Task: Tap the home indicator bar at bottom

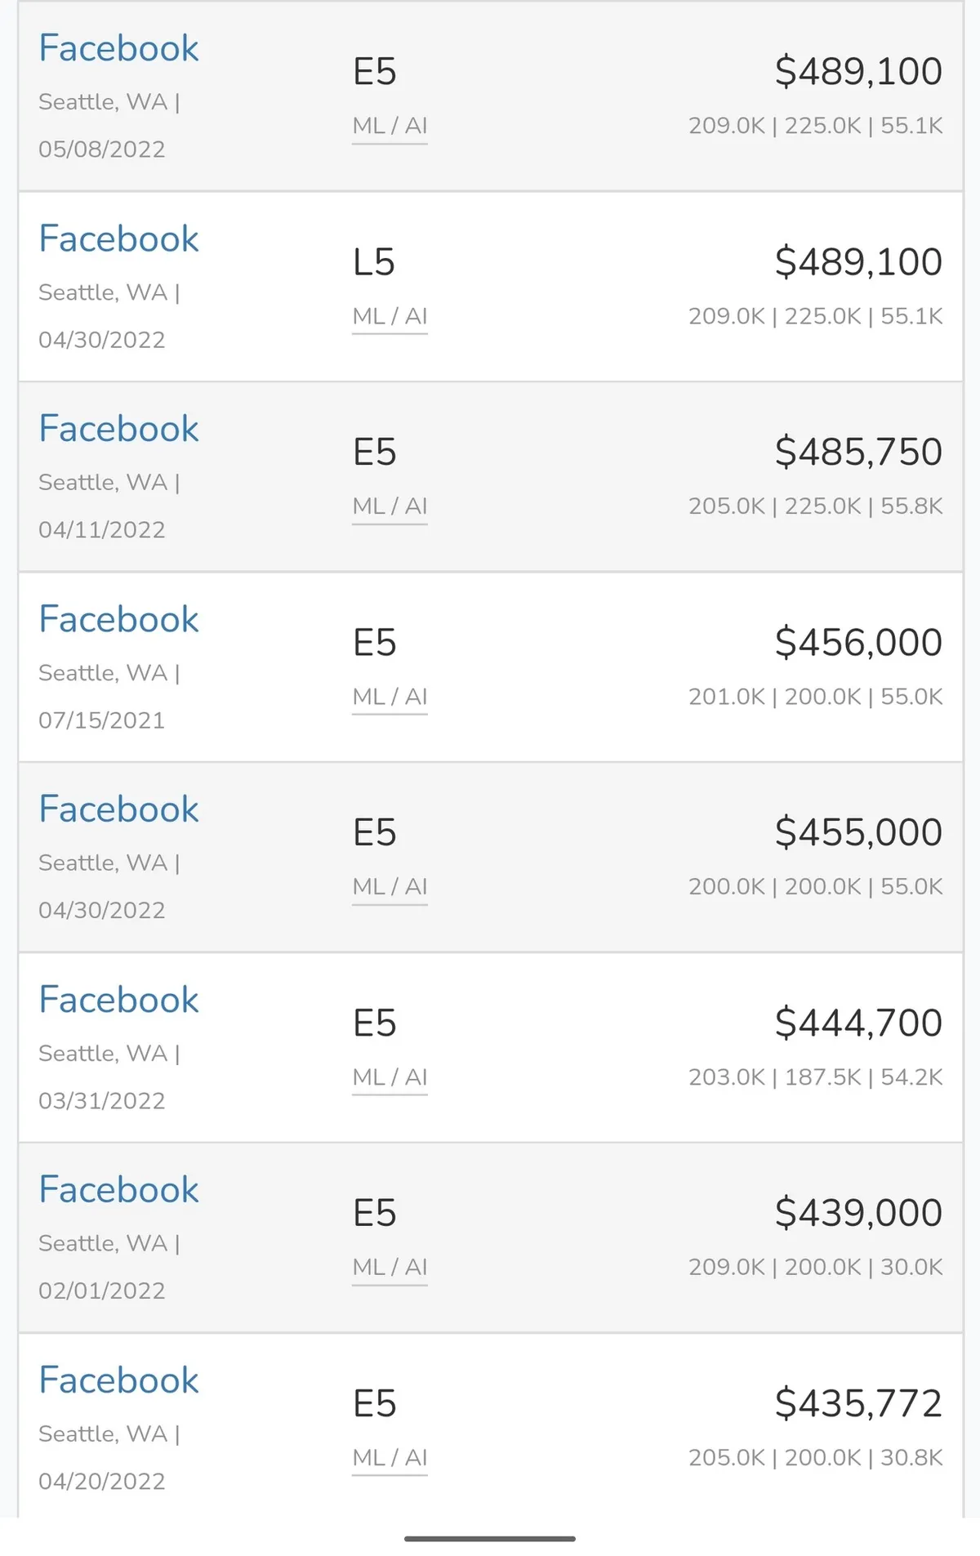Action: click(x=490, y=1539)
